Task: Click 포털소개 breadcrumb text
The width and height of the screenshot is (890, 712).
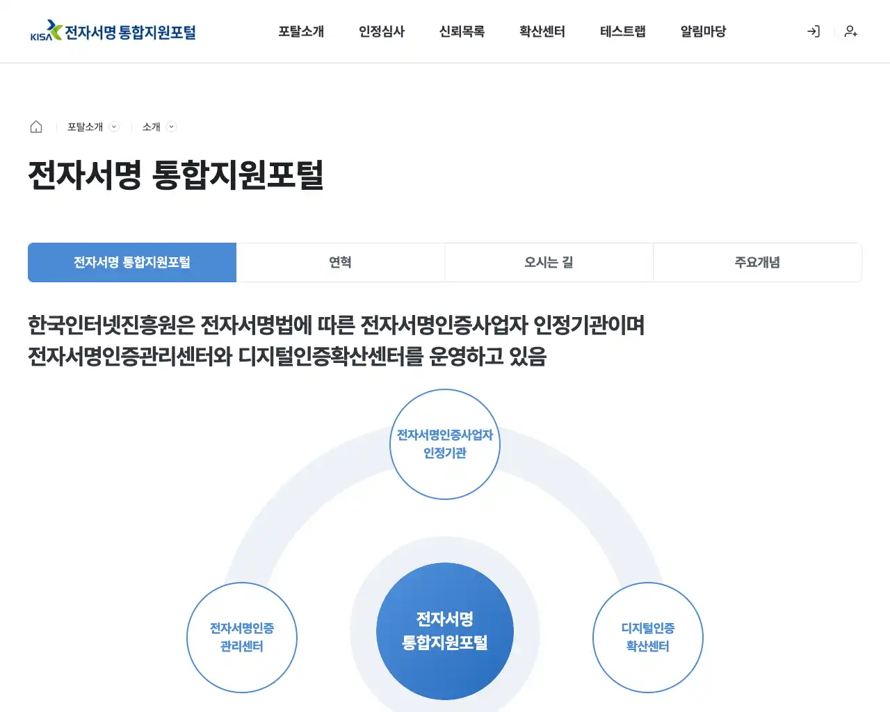Action: click(85, 127)
